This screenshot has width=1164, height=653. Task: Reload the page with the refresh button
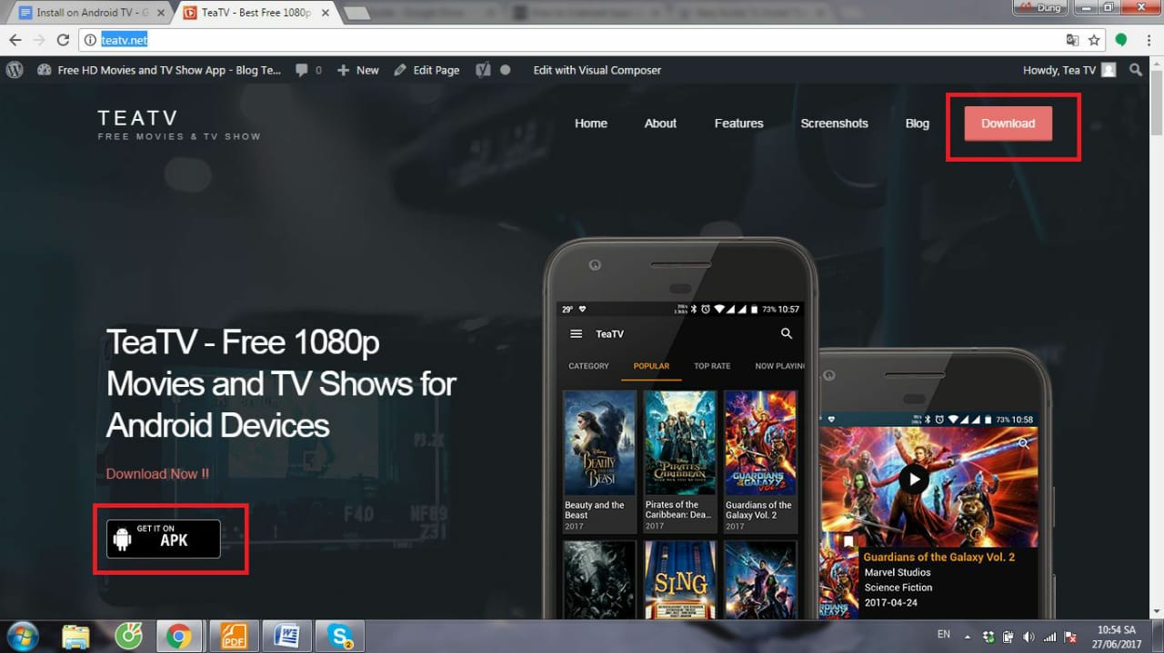[x=63, y=40]
